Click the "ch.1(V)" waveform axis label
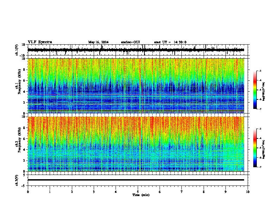This screenshot has height=215, width=279. click(17, 50)
